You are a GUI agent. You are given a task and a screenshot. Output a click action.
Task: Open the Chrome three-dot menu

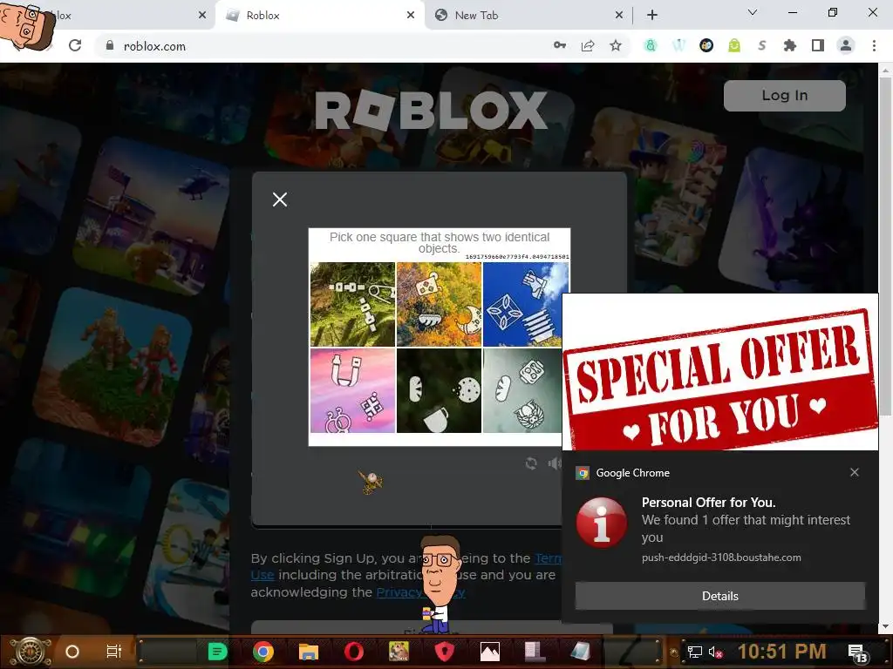pyautogui.click(x=874, y=45)
